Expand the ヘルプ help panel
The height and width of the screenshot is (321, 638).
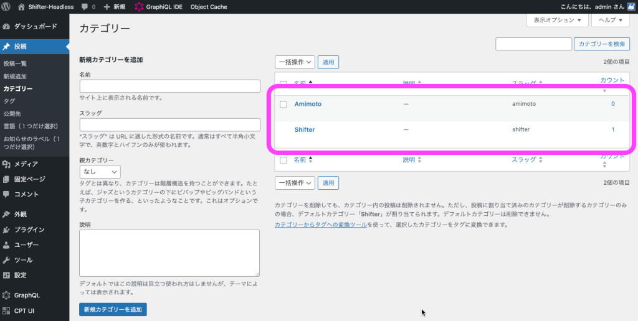[x=611, y=20]
